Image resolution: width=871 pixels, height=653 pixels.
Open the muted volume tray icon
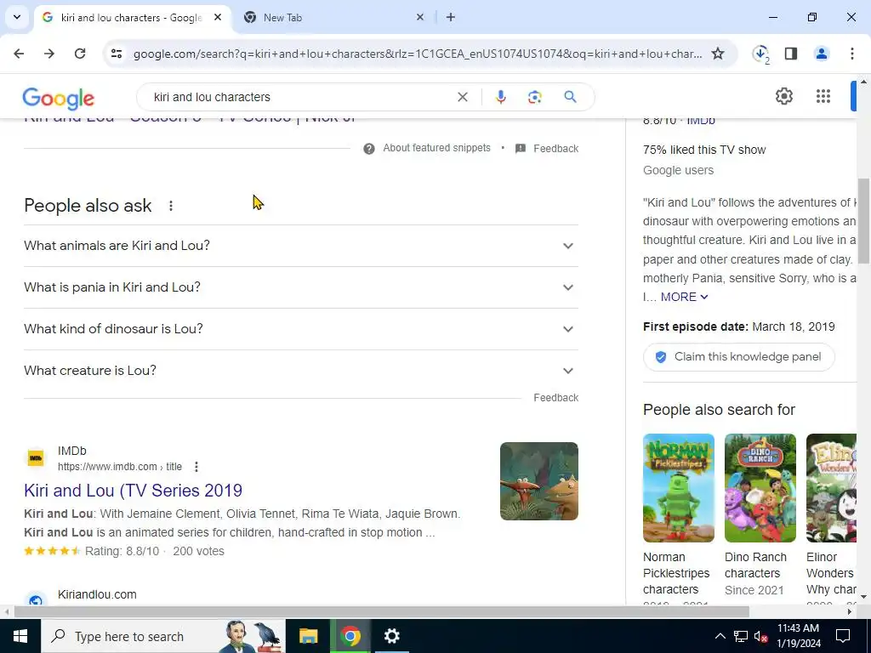tap(760, 636)
